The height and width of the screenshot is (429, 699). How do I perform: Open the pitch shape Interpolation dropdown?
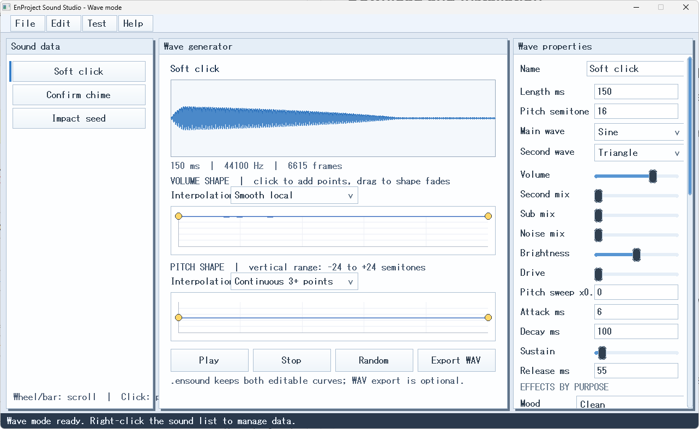point(294,281)
